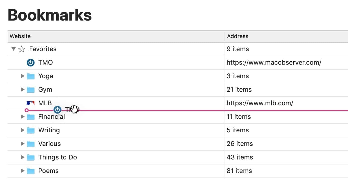Select the Things to Do folder label
The width and height of the screenshot is (348, 179).
[58, 157]
